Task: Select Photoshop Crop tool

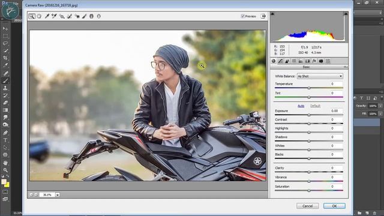Action: coord(5,58)
